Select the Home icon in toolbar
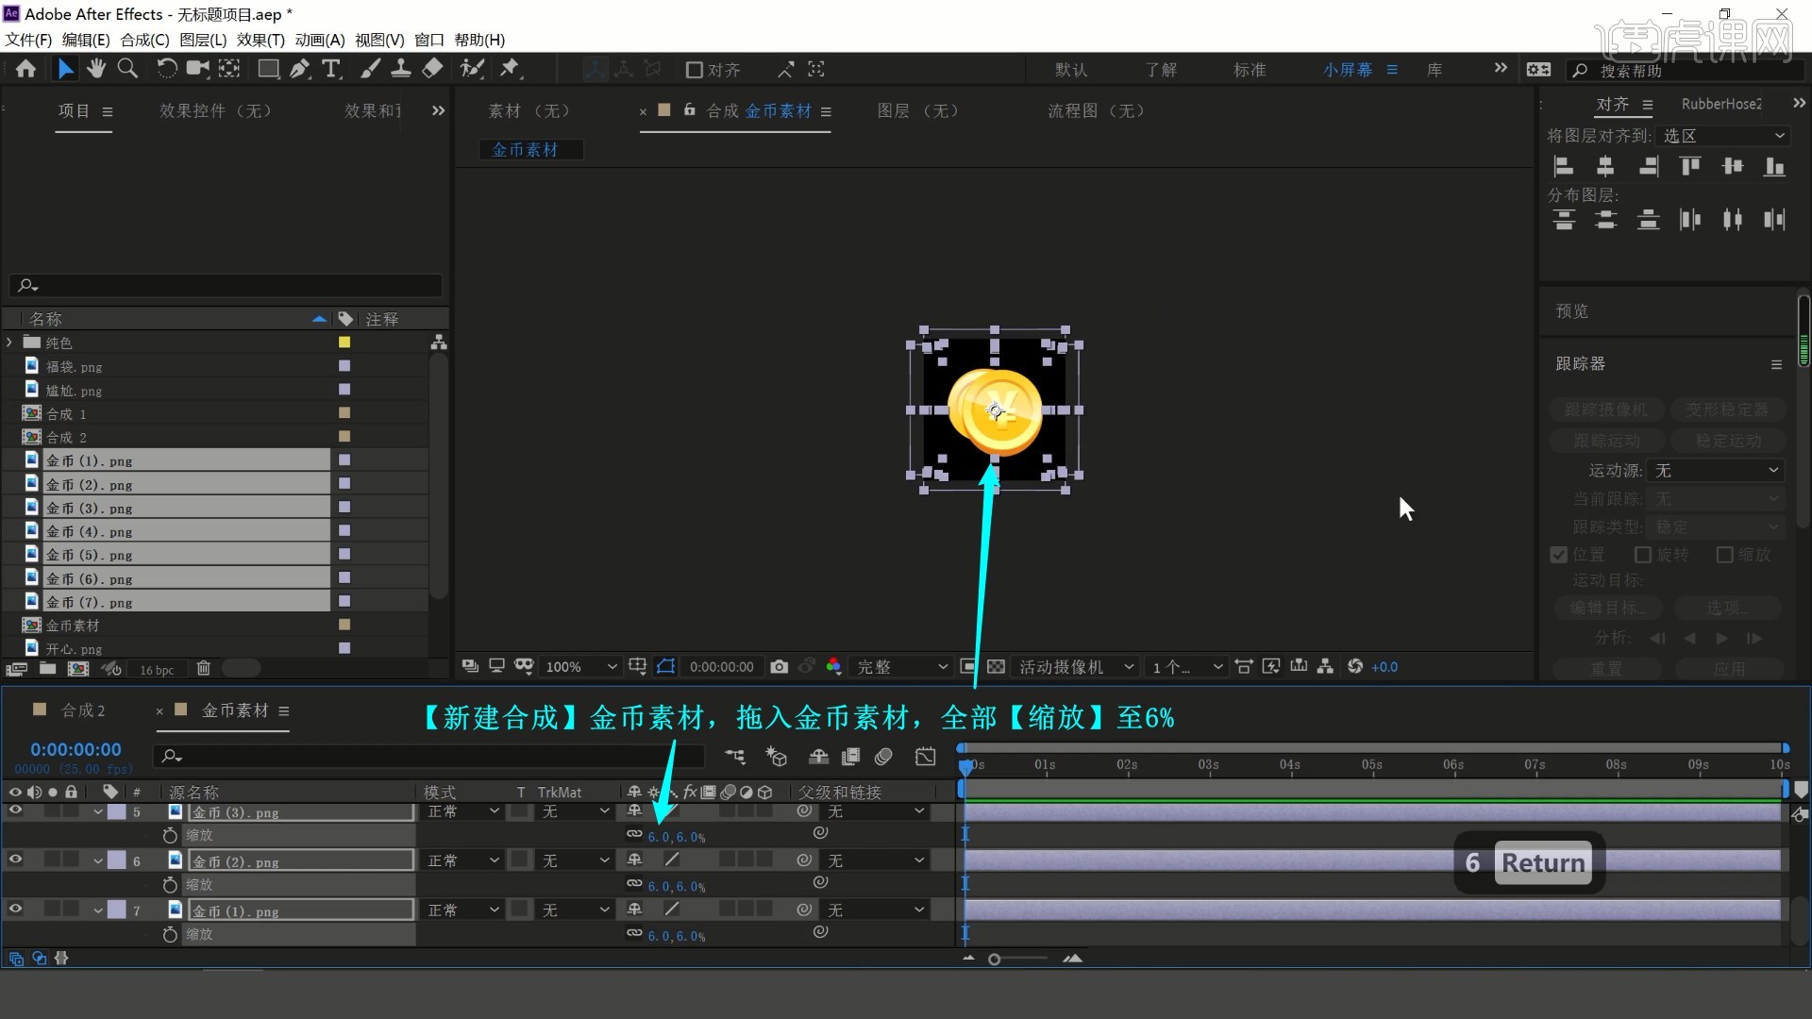The image size is (1812, 1019). 25,69
